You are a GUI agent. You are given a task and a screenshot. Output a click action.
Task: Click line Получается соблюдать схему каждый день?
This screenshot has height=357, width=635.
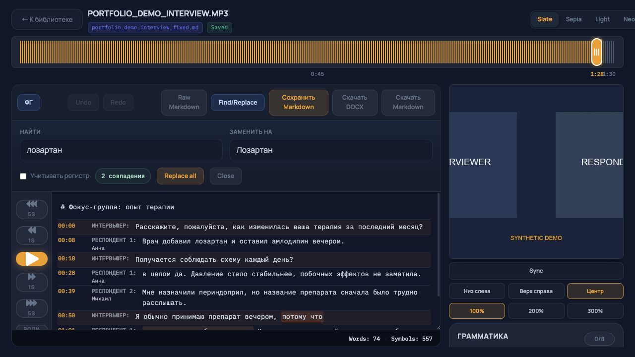214,260
